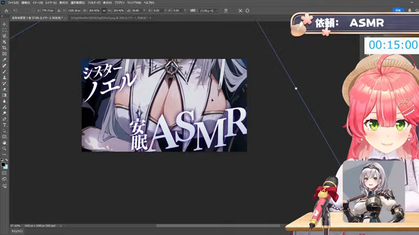Change the screen mode

click(4, 179)
